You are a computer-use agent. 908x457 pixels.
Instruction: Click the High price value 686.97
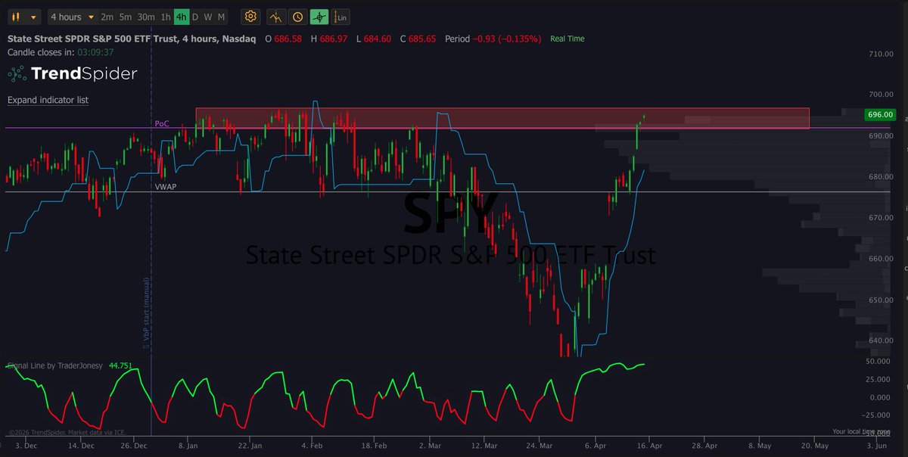pyautogui.click(x=334, y=39)
